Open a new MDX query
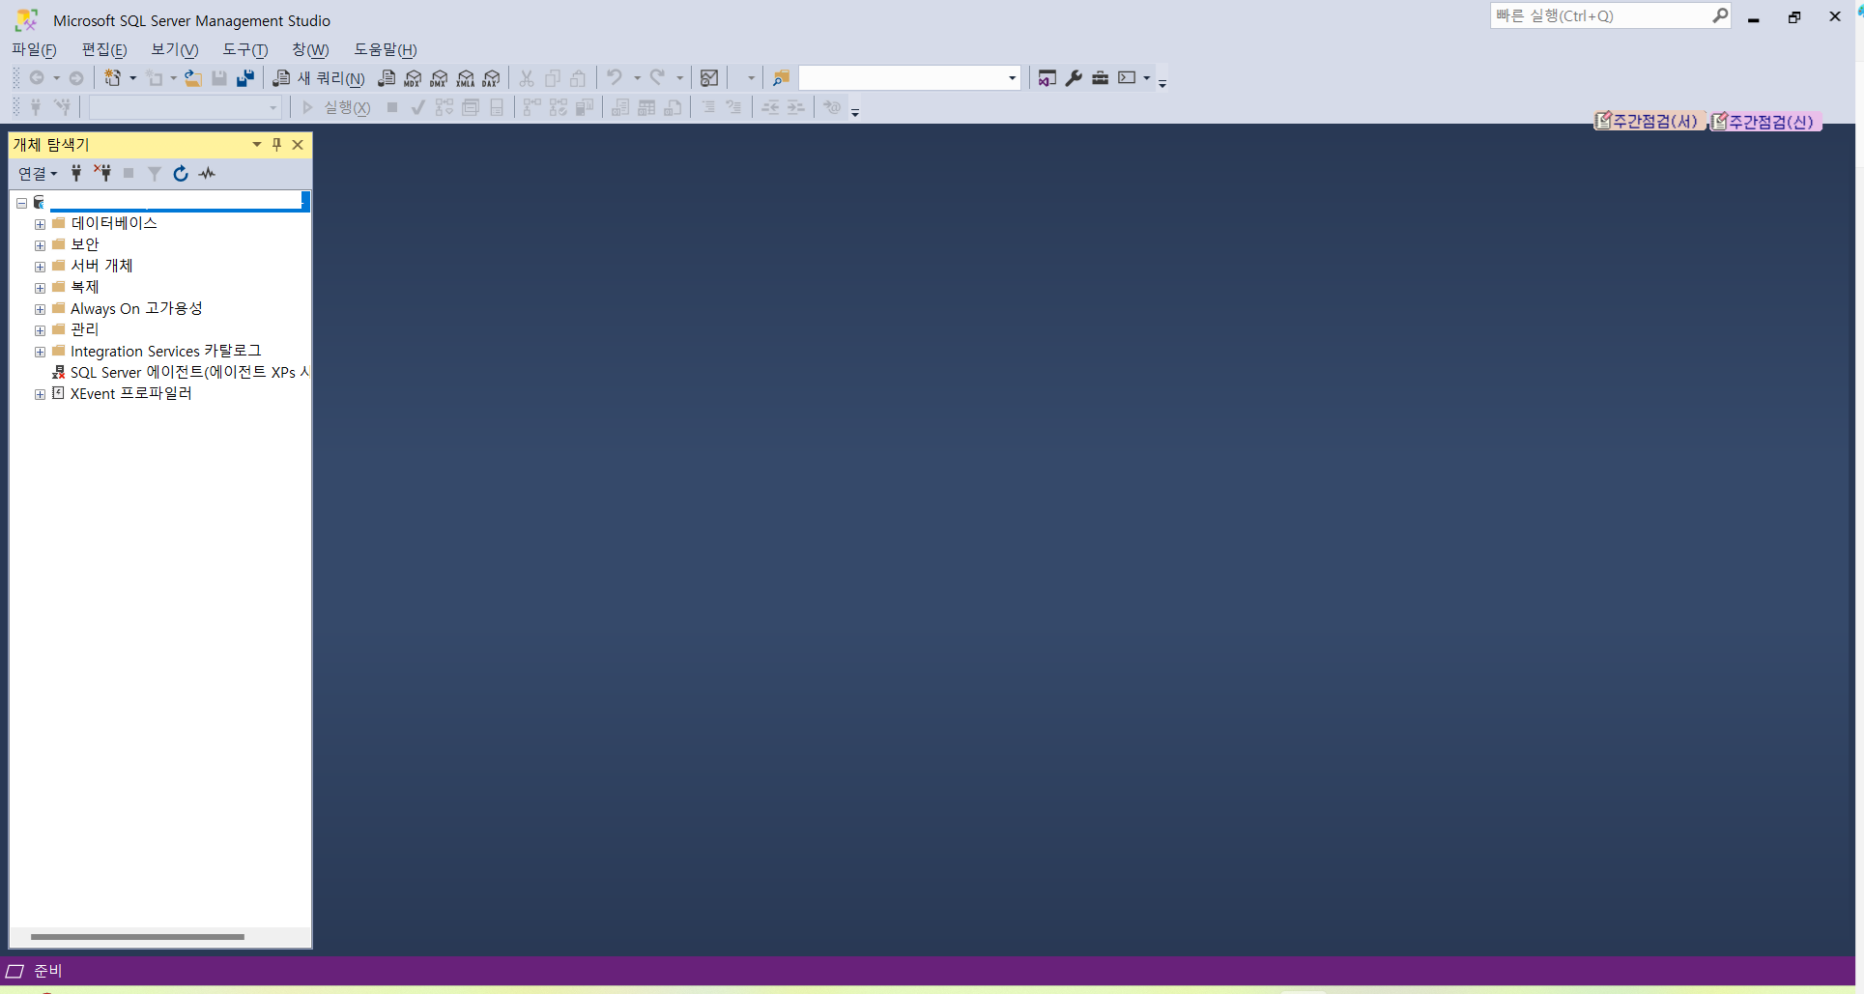The height and width of the screenshot is (994, 1864). click(x=413, y=78)
